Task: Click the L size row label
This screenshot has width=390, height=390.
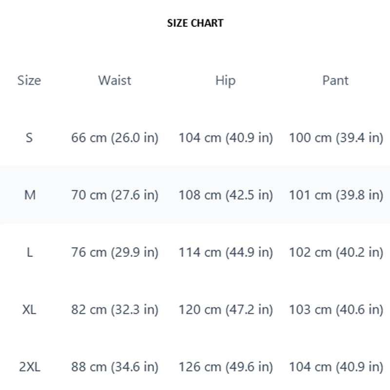Action: tap(30, 252)
